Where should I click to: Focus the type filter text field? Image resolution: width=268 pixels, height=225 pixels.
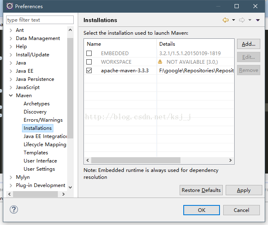(x=40, y=20)
